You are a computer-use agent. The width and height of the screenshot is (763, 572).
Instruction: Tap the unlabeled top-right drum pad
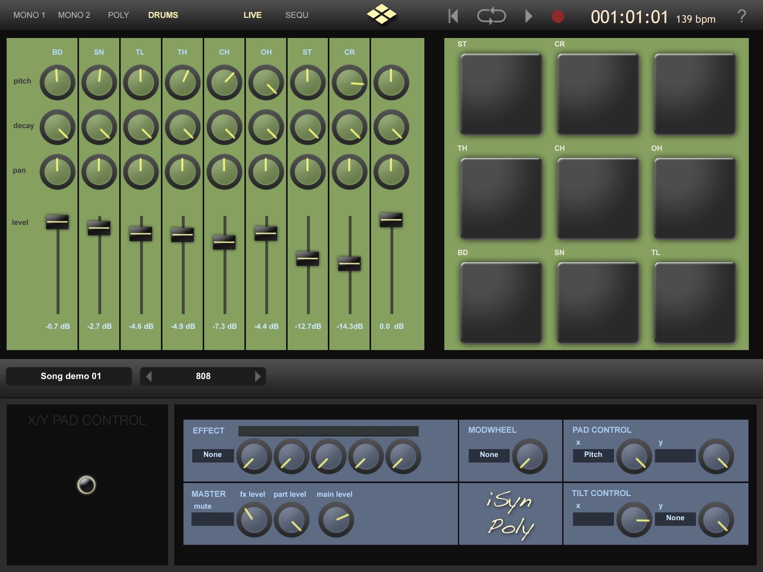point(695,94)
